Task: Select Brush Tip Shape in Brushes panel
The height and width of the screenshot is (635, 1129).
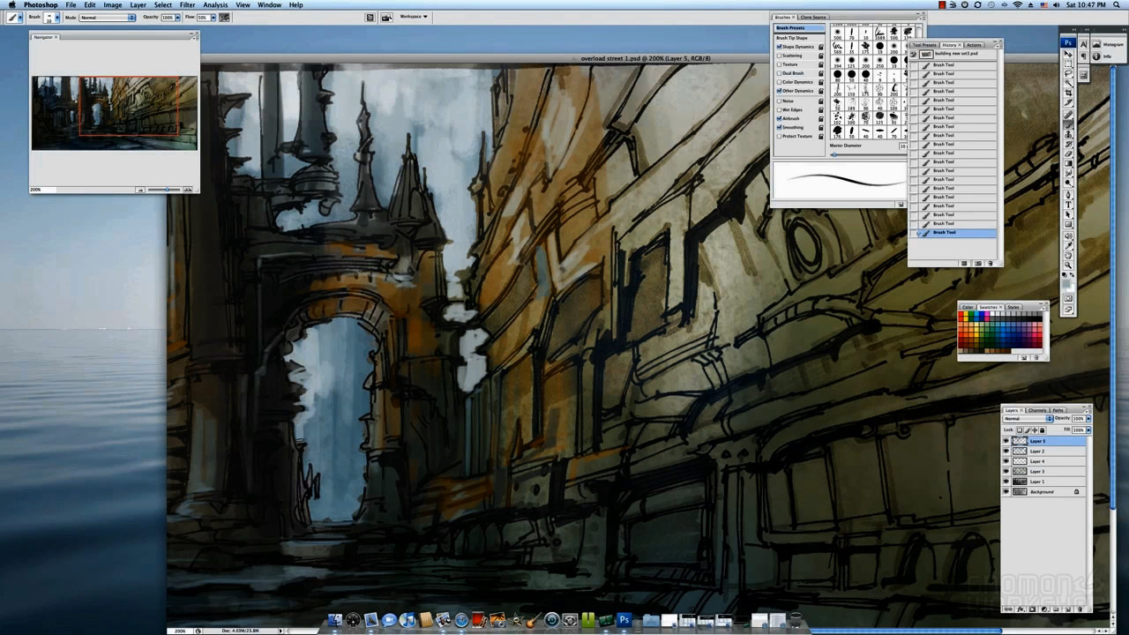Action: (791, 38)
